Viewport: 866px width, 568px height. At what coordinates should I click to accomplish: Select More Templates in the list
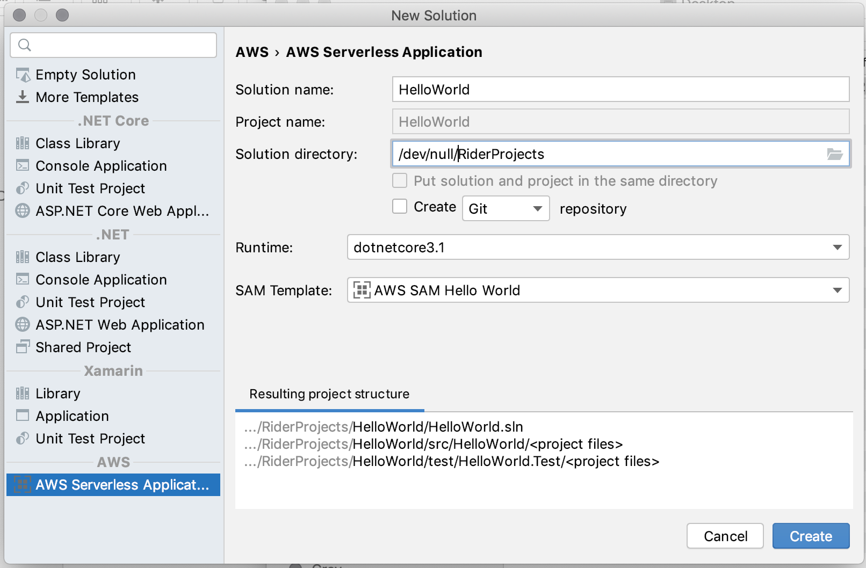click(113, 97)
